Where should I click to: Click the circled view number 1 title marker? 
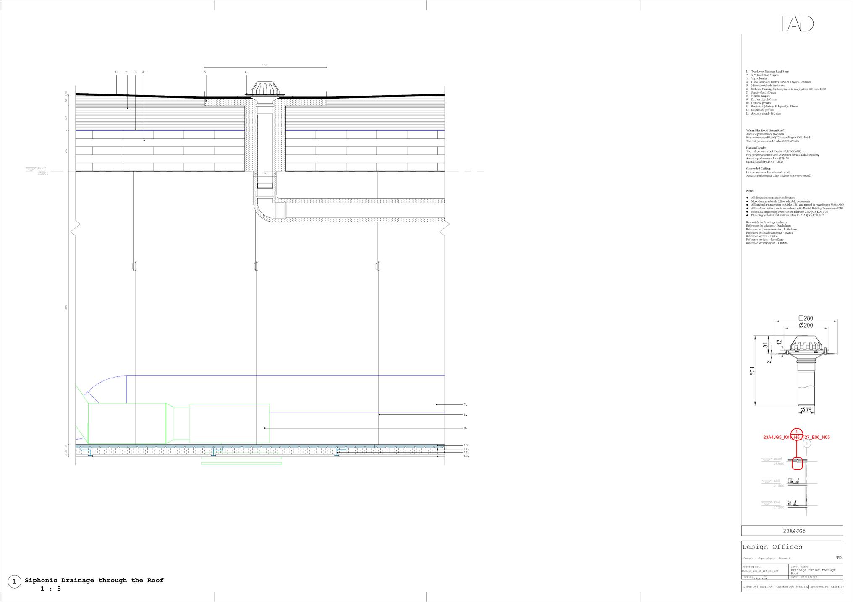(14, 581)
